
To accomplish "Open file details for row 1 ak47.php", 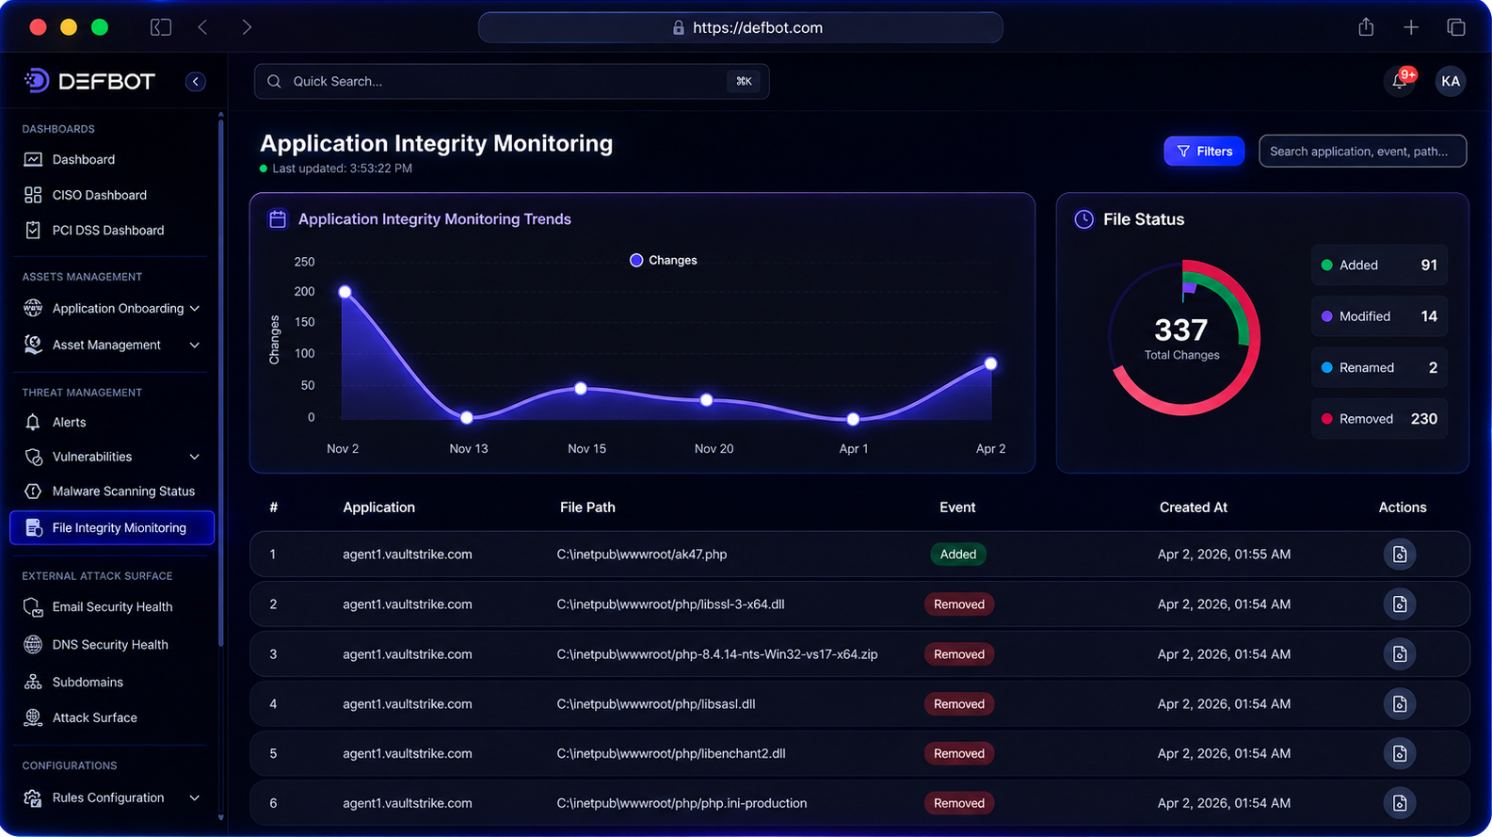I will (x=1400, y=555).
